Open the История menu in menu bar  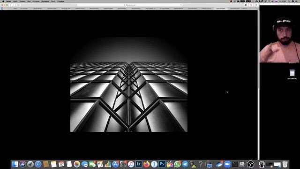point(36,1)
